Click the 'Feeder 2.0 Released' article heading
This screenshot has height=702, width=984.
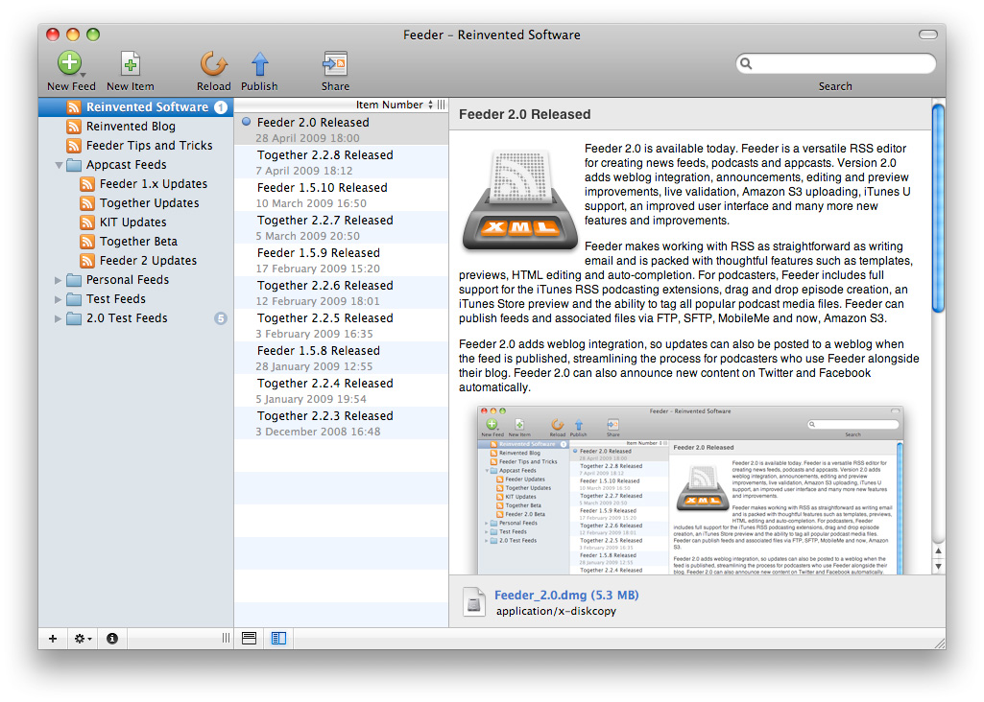[524, 115]
